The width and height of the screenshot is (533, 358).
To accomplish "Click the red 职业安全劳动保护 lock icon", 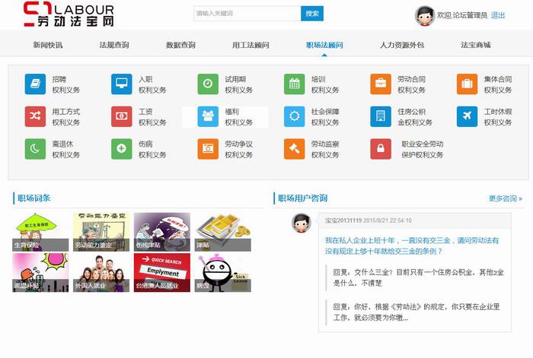I will [x=381, y=148].
